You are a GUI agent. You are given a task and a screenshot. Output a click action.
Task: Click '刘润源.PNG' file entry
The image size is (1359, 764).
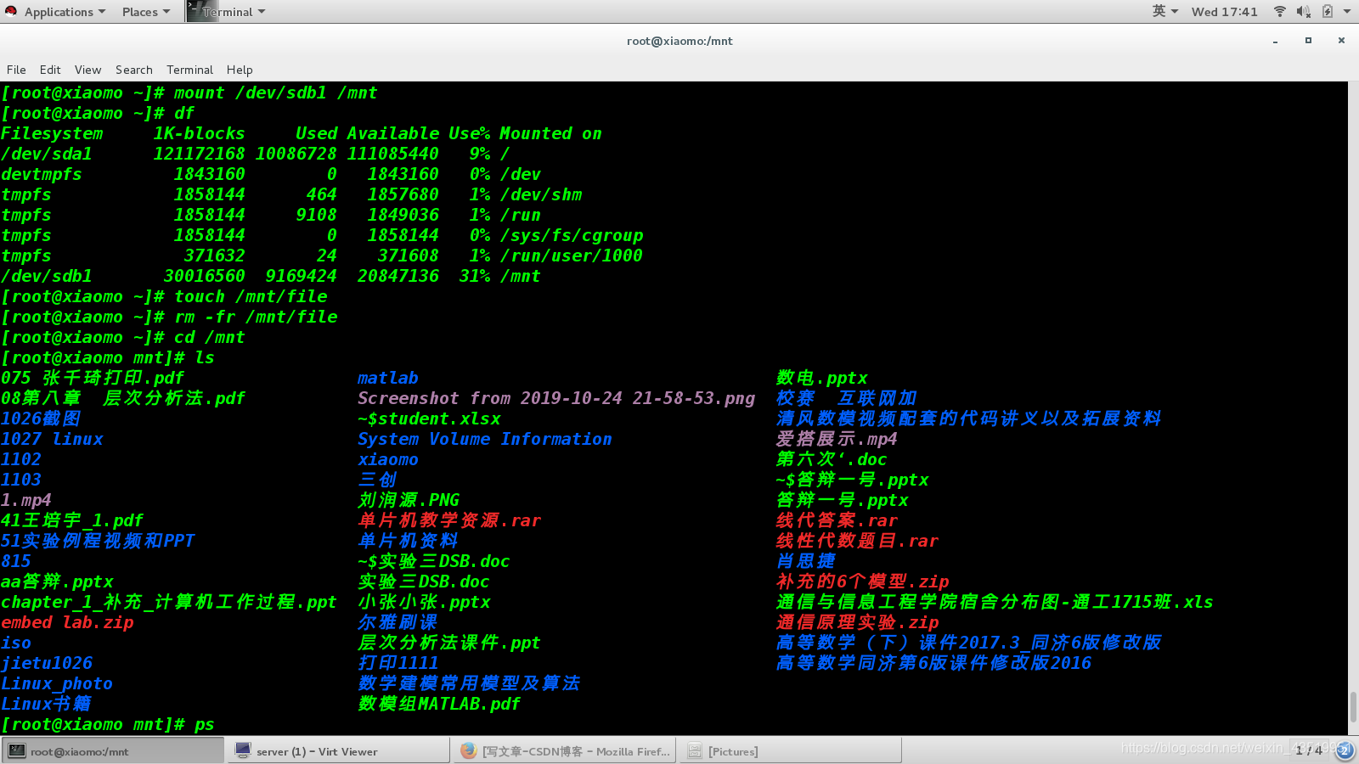pos(409,500)
